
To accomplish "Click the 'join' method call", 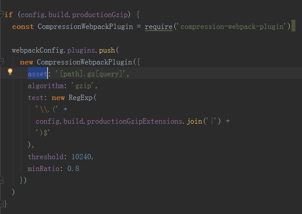I will pyautogui.click(x=195, y=121).
